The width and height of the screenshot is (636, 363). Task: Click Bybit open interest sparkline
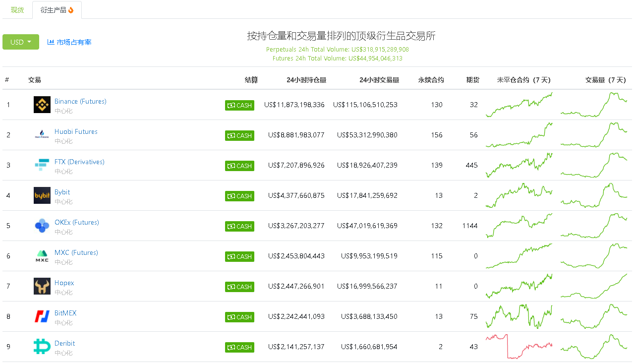[519, 195]
